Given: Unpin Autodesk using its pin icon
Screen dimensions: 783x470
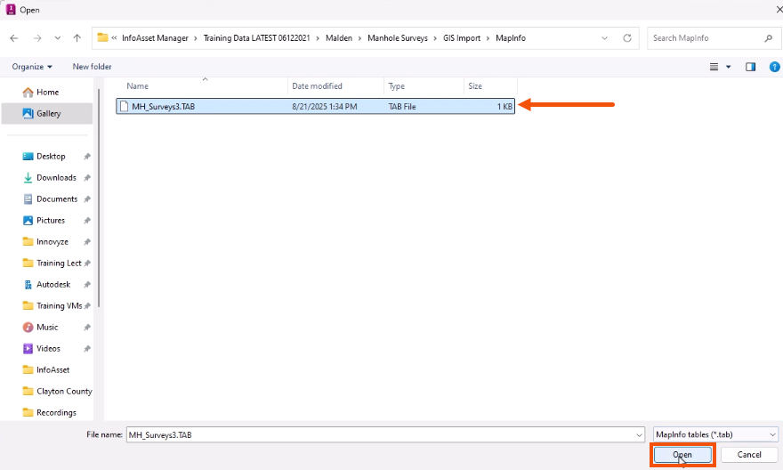Looking at the screenshot, I should pos(87,285).
